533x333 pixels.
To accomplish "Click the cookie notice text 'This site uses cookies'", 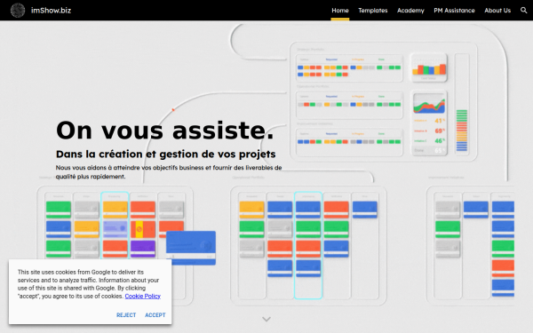I will [x=89, y=284].
